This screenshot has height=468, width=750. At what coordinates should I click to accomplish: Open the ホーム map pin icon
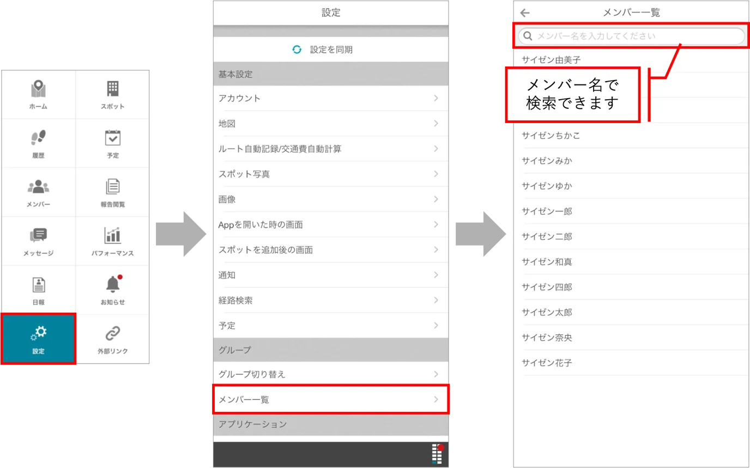coord(38,89)
